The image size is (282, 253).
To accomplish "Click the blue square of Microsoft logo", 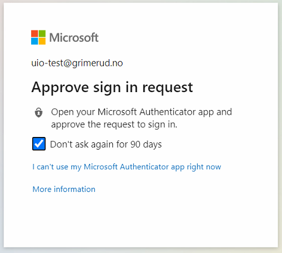I will [35, 41].
